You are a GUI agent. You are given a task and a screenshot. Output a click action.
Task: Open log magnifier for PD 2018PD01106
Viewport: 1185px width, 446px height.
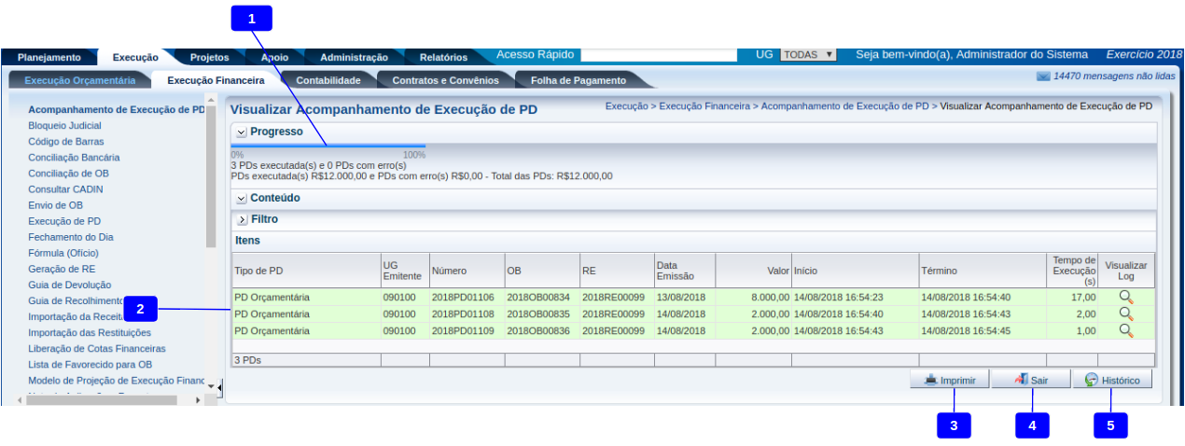(x=1125, y=297)
